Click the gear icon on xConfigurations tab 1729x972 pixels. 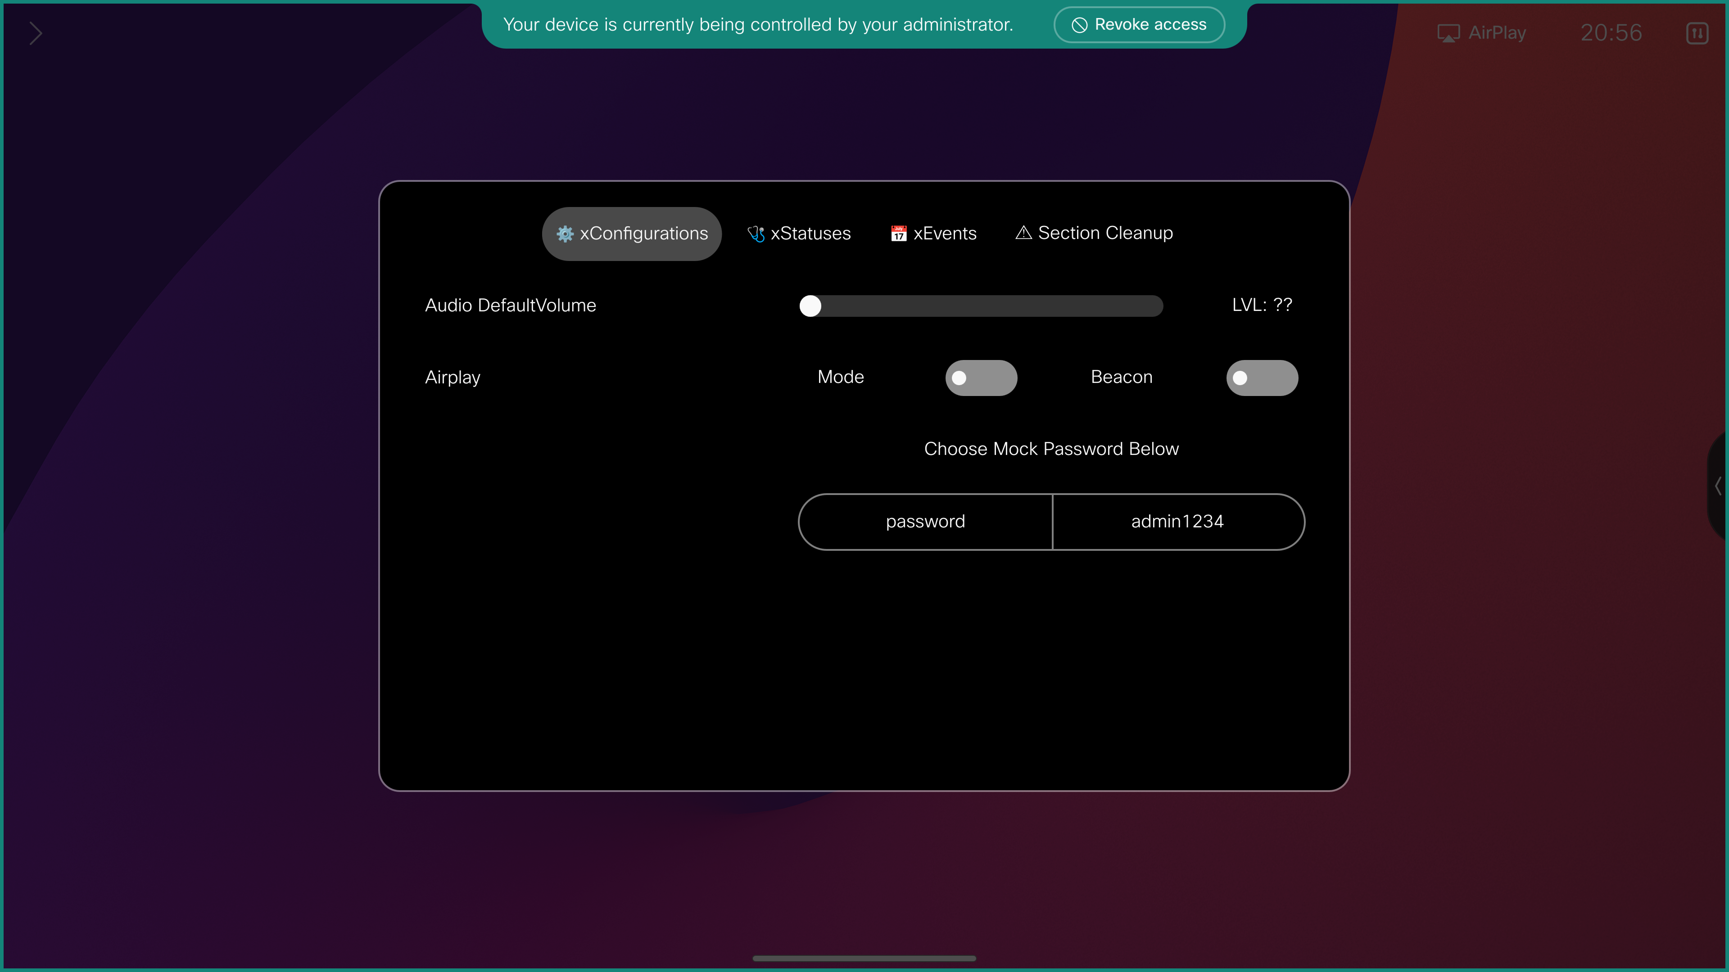click(565, 234)
